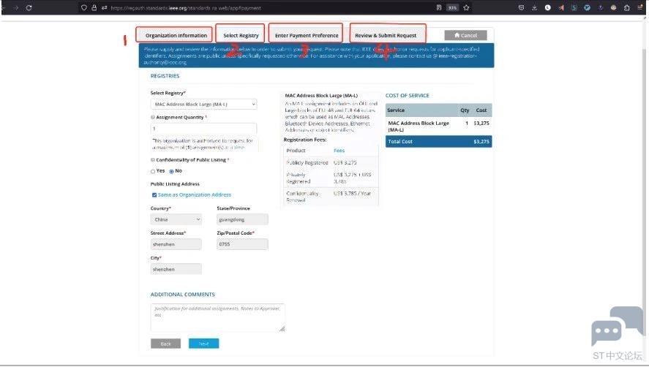
Task: Click the Zip/Postal Code field
Action: [x=242, y=244]
